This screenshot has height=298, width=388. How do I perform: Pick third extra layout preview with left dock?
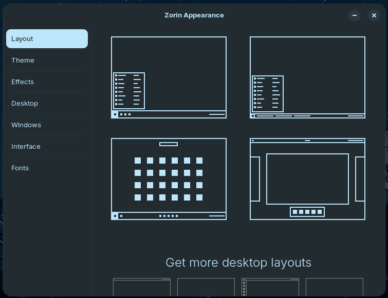coord(270,287)
